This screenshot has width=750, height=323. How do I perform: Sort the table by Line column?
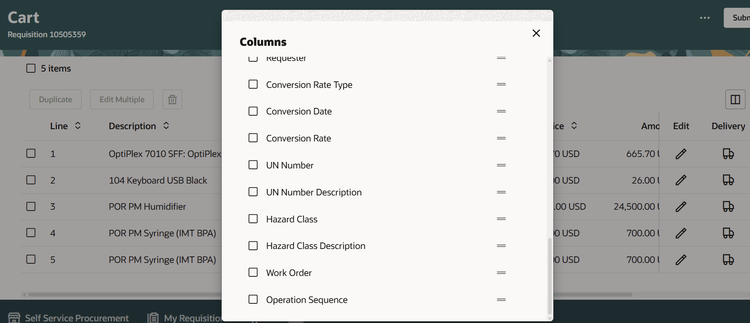[78, 126]
